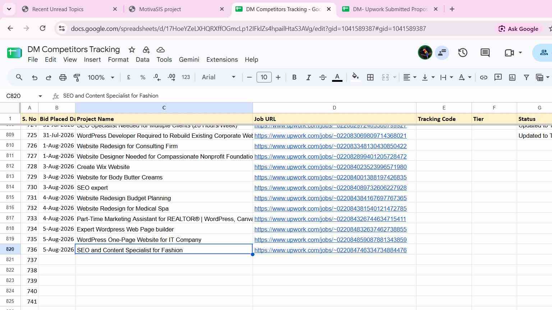
Task: Toggle bold formatting
Action: [294, 77]
